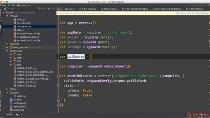Screen dimensions: 210x118
Task: Click the search magnifier icon at top right
Action: point(209,5)
